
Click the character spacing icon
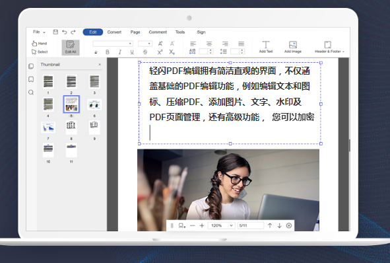pos(192,52)
